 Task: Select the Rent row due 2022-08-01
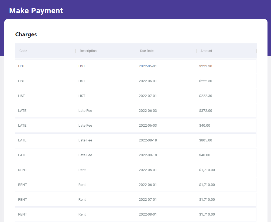click(x=136, y=214)
